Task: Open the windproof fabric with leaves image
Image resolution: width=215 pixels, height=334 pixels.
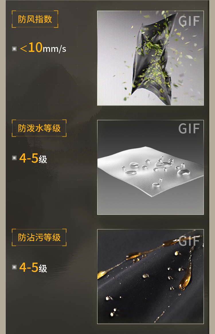Action: 150,58
